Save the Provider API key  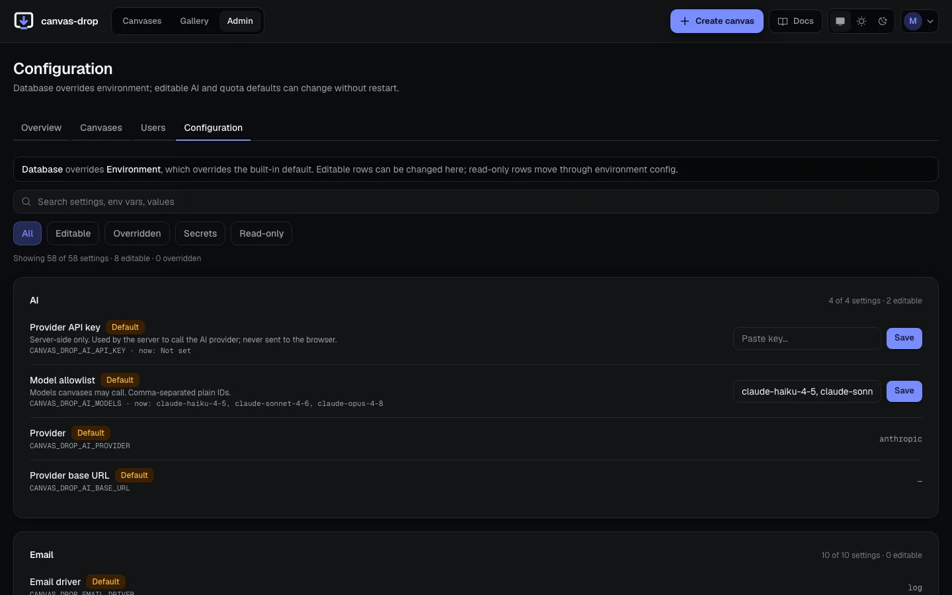pyautogui.click(x=904, y=338)
